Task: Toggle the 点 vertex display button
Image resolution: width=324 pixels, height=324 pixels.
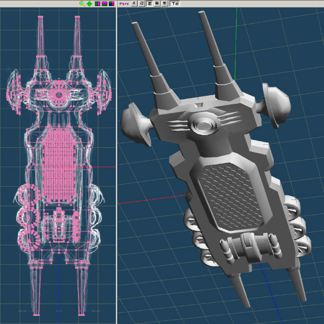Action: pyautogui.click(x=134, y=4)
